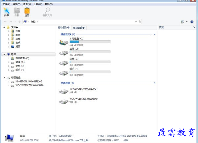
Task: Click the 111 GB [NTFS] label
Action: 77,45
